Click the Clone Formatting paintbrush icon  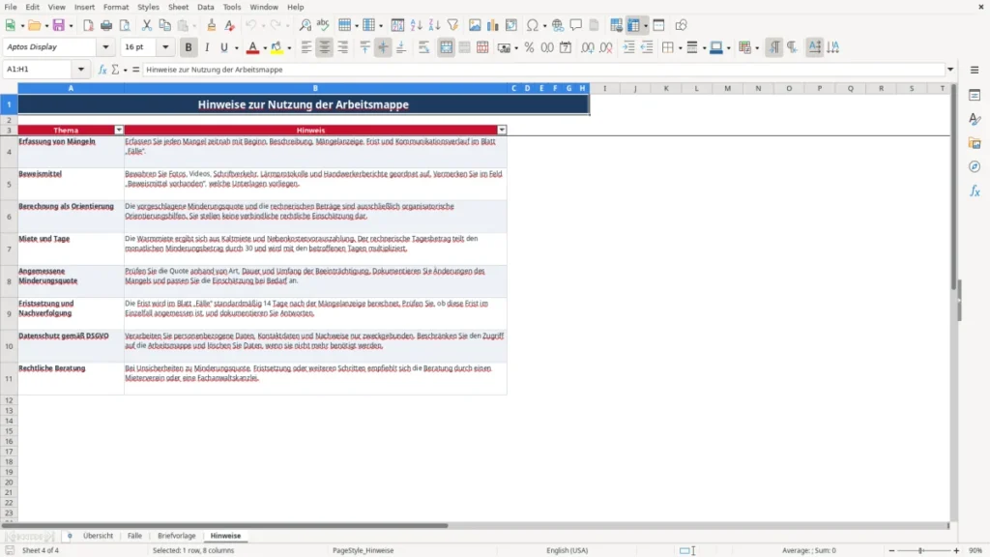(x=212, y=25)
